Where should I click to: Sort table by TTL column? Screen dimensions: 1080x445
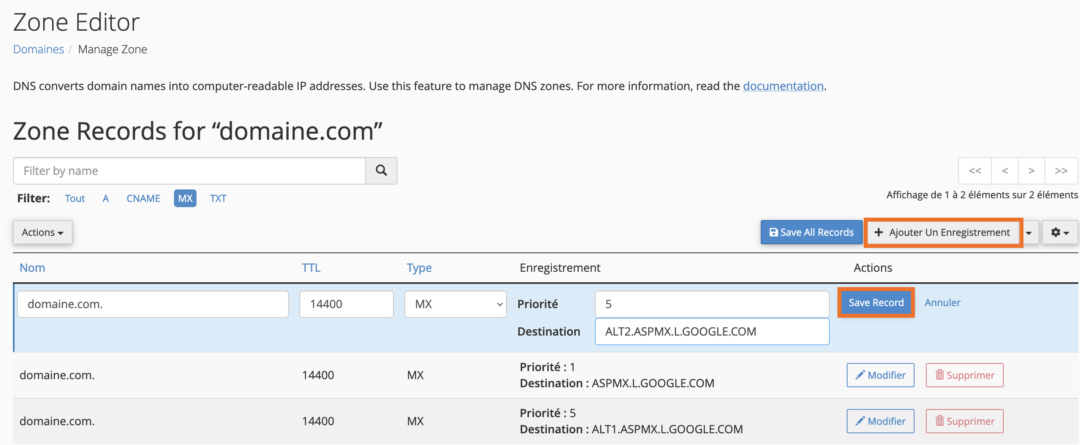[x=311, y=268]
